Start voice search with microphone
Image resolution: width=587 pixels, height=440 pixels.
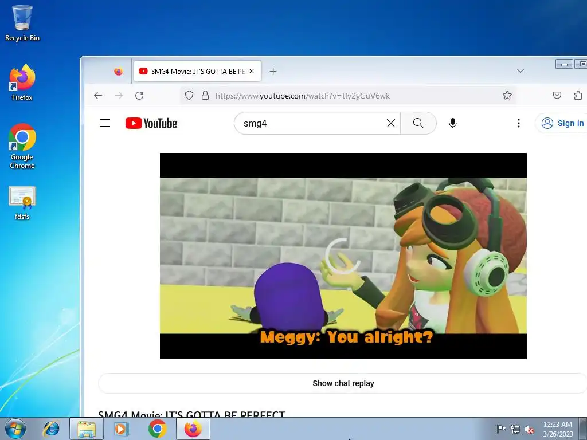pos(453,123)
